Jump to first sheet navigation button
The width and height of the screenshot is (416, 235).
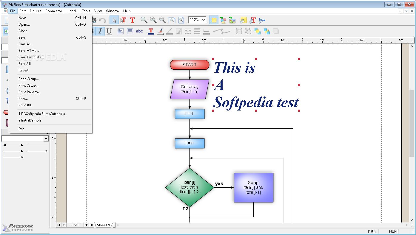pyautogui.click(x=59, y=225)
